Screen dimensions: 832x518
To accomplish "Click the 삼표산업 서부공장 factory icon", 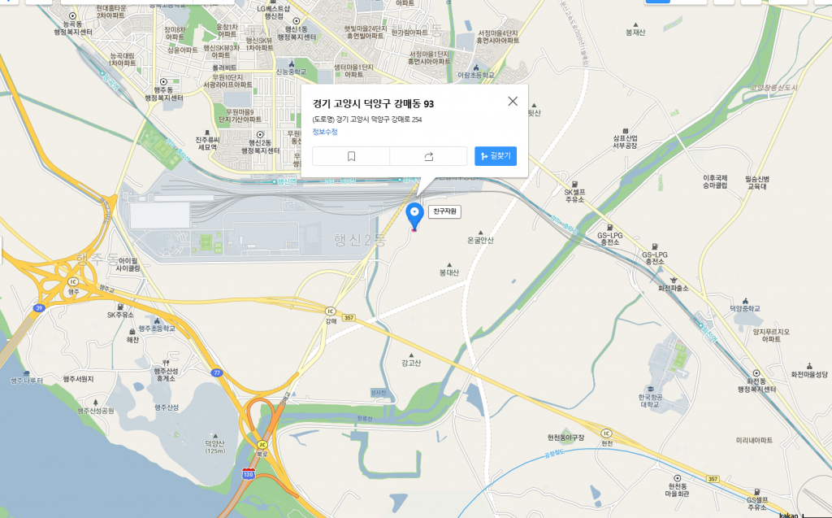I will pyautogui.click(x=625, y=130).
